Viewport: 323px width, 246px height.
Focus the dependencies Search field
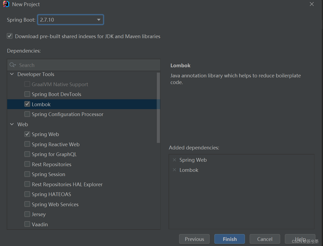coord(84,65)
